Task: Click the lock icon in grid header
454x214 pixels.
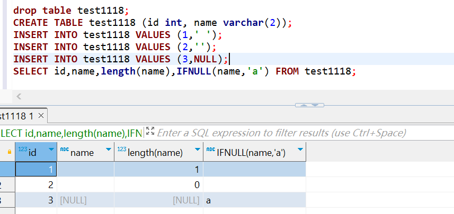Action: click(8, 152)
